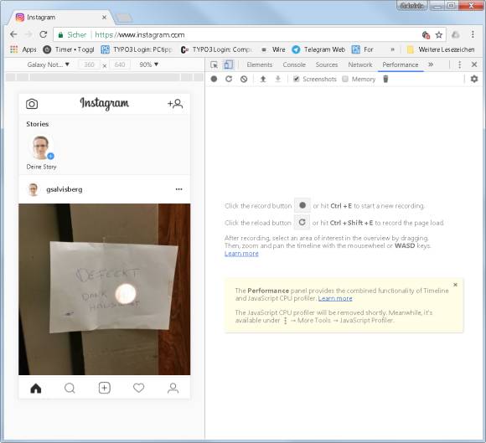This screenshot has width=486, height=443.
Task: Click the gsalvisberg username
Action: (x=65, y=189)
